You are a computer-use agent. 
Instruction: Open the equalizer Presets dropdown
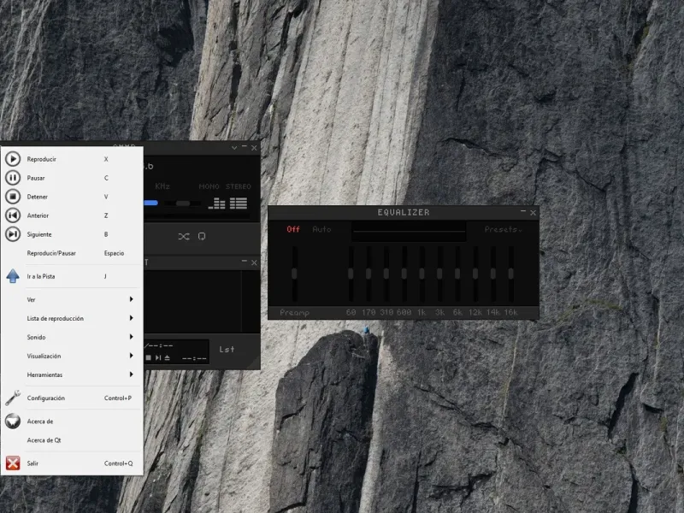click(503, 229)
